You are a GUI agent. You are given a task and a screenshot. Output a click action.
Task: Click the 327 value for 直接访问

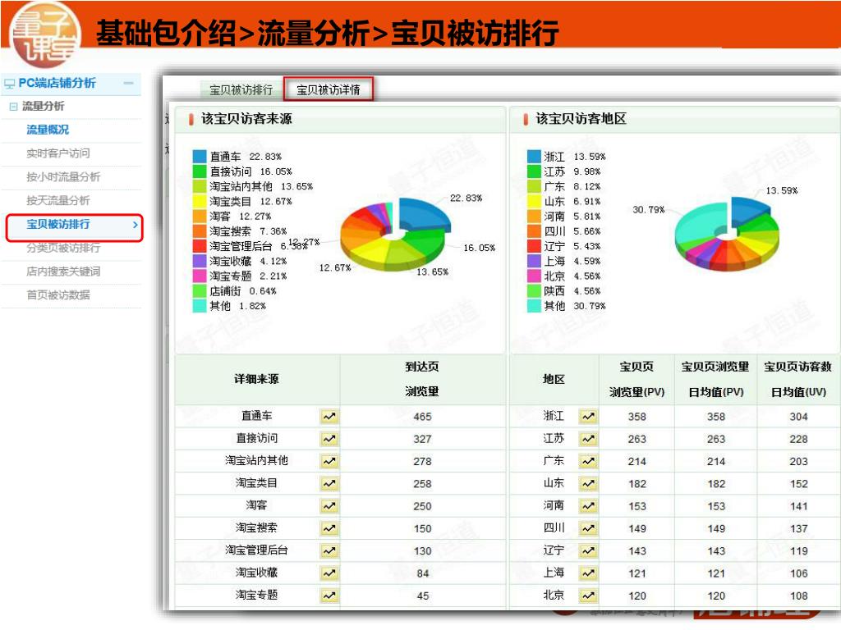tap(422, 440)
